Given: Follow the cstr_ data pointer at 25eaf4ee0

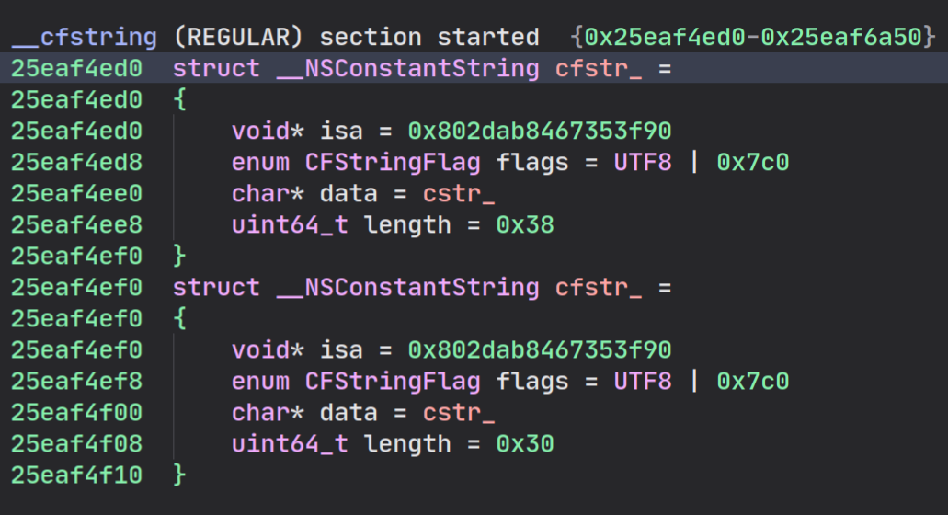Looking at the screenshot, I should pos(459,194).
